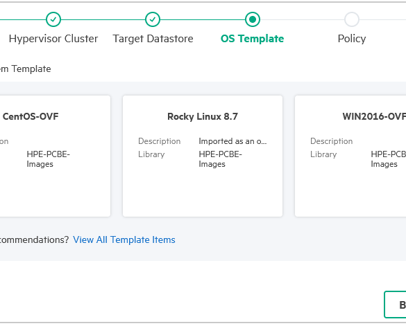The width and height of the screenshot is (406, 326).
Task: Click HPE-PCBE-Images value in CentOS-OVF card
Action: [48, 159]
